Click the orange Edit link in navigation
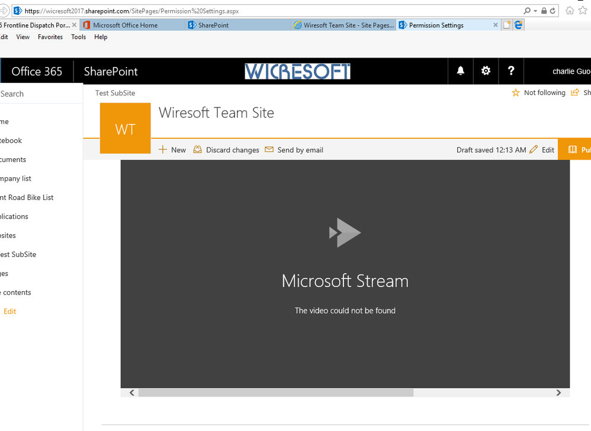591x431 pixels. click(10, 311)
